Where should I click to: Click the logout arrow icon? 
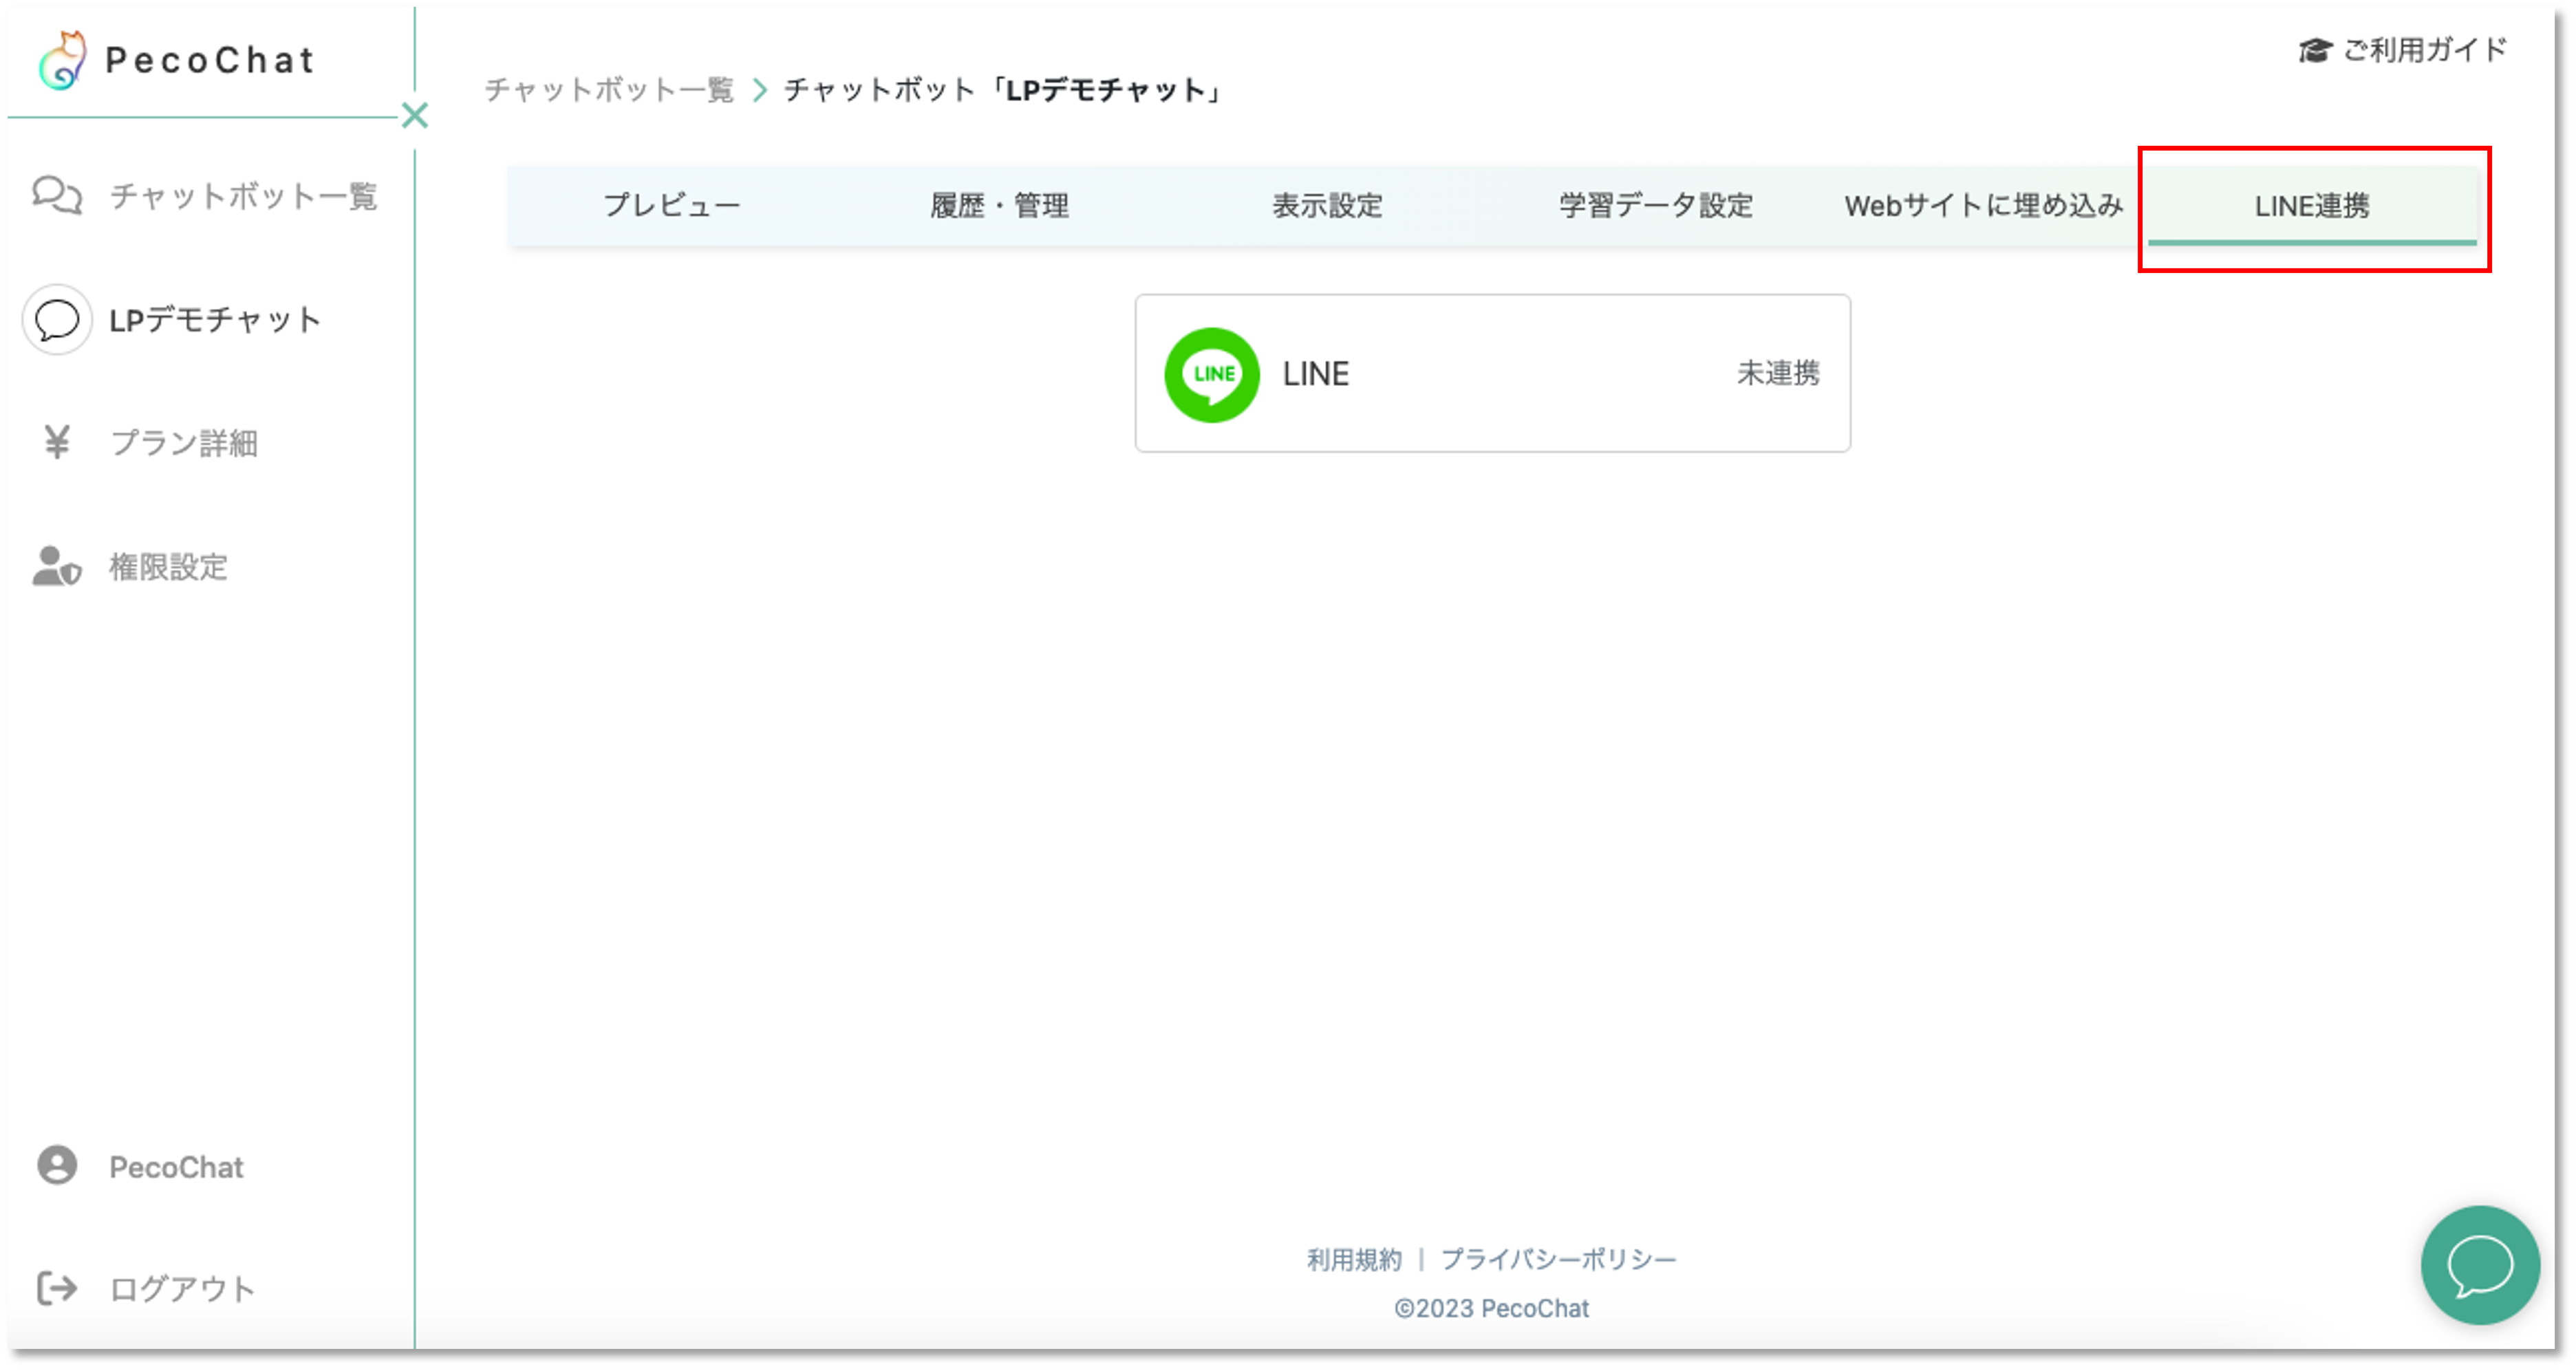coord(57,1288)
